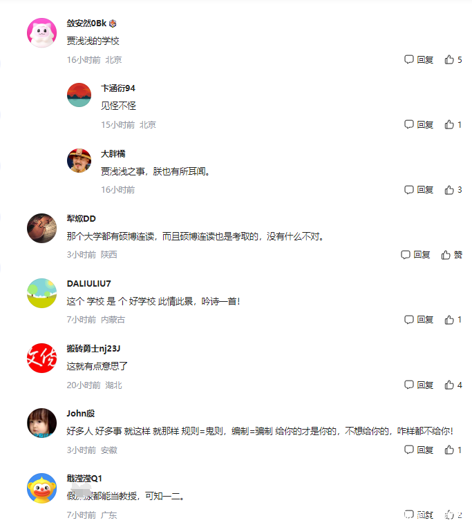Click the reply bubble on 这就有点意思了 comment
Screen dimensions: 472x527
coord(419,385)
